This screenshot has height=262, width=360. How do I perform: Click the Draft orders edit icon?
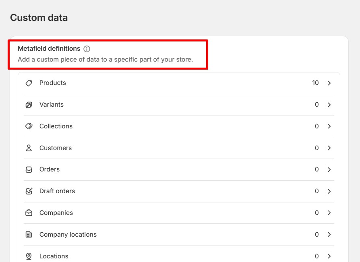29,191
